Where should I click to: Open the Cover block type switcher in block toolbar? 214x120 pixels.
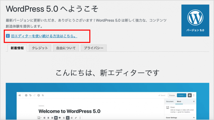coord(39,118)
